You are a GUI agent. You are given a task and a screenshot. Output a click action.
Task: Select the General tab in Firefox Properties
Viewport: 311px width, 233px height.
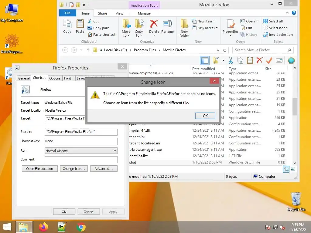coord(24,78)
